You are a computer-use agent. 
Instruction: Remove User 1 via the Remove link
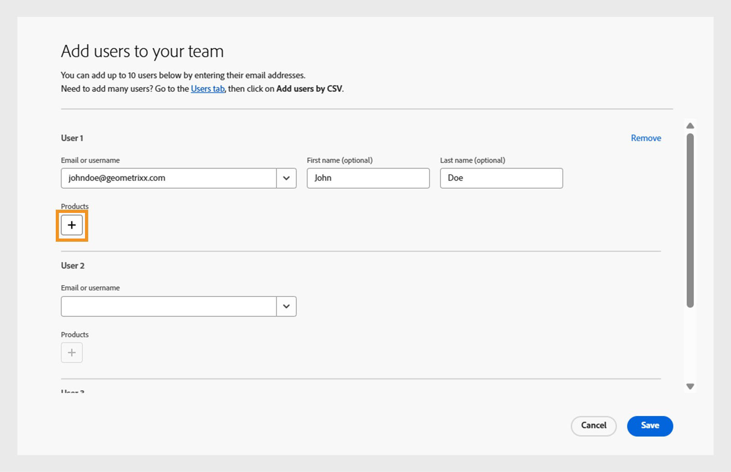point(646,138)
